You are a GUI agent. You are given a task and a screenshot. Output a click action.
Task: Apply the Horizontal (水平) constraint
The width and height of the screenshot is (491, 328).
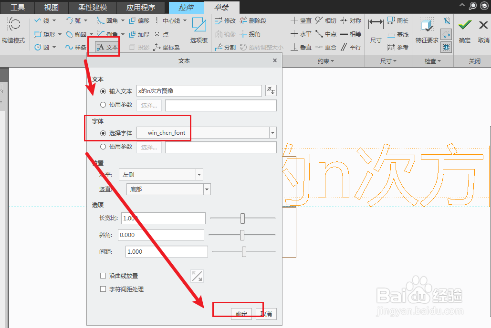[x=301, y=34]
